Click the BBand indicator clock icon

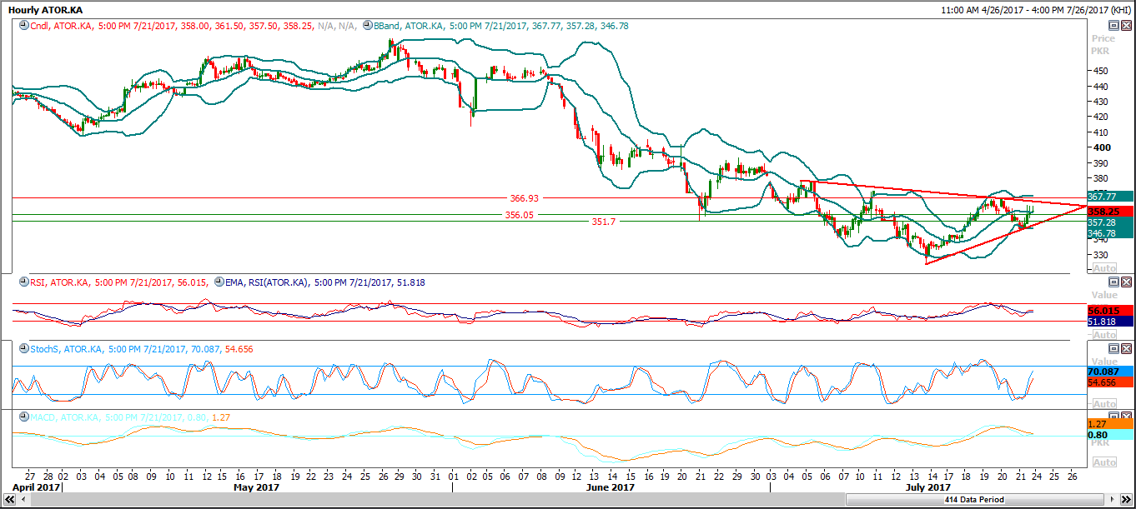(368, 26)
